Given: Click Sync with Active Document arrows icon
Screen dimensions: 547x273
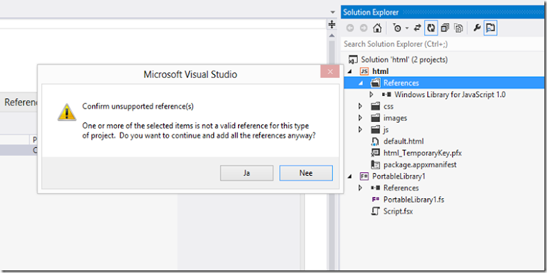Looking at the screenshot, I should pyautogui.click(x=417, y=28).
